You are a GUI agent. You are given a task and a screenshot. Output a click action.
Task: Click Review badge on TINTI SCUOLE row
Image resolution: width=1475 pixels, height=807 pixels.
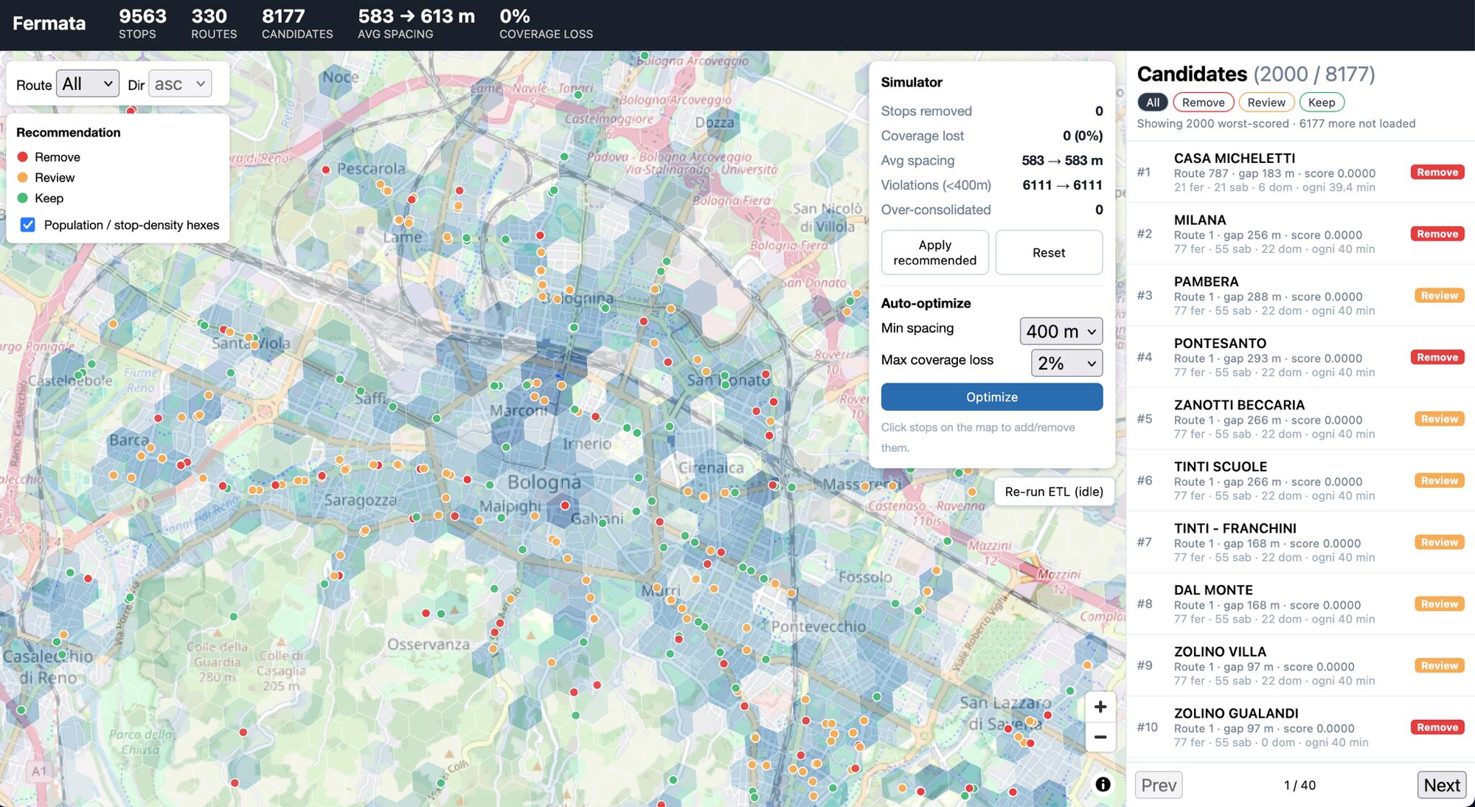point(1440,480)
